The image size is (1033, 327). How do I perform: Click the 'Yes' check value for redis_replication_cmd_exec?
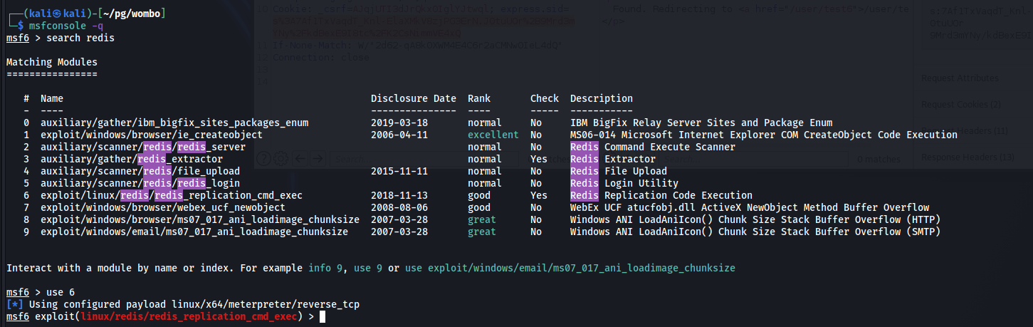[539, 195]
